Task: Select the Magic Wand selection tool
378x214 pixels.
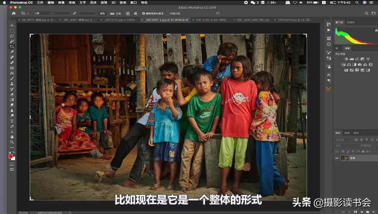Action: pos(12,41)
